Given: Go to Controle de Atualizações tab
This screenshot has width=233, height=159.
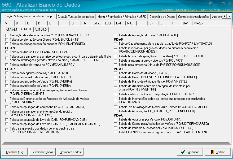Looking at the screenshot, I should [194, 17].
